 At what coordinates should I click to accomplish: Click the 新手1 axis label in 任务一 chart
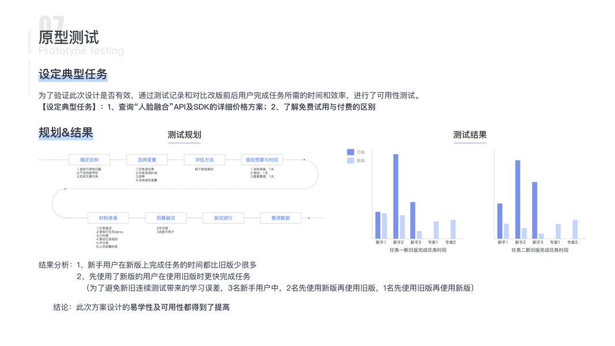pyautogui.click(x=380, y=242)
